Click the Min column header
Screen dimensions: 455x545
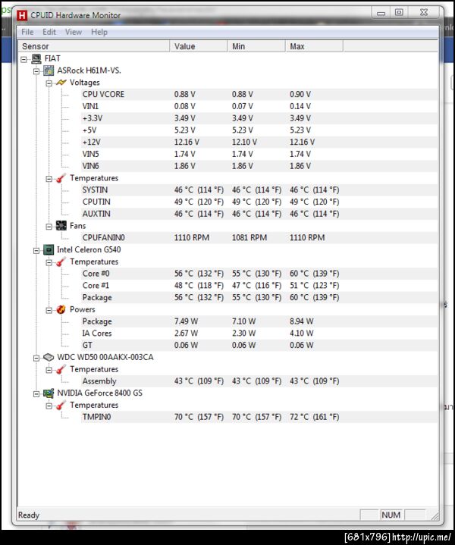(x=256, y=46)
